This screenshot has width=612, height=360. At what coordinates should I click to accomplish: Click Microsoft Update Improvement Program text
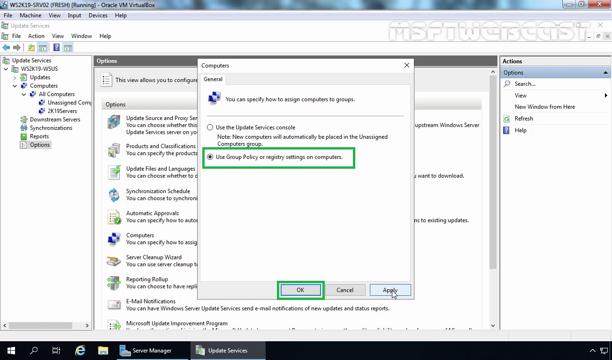click(177, 323)
